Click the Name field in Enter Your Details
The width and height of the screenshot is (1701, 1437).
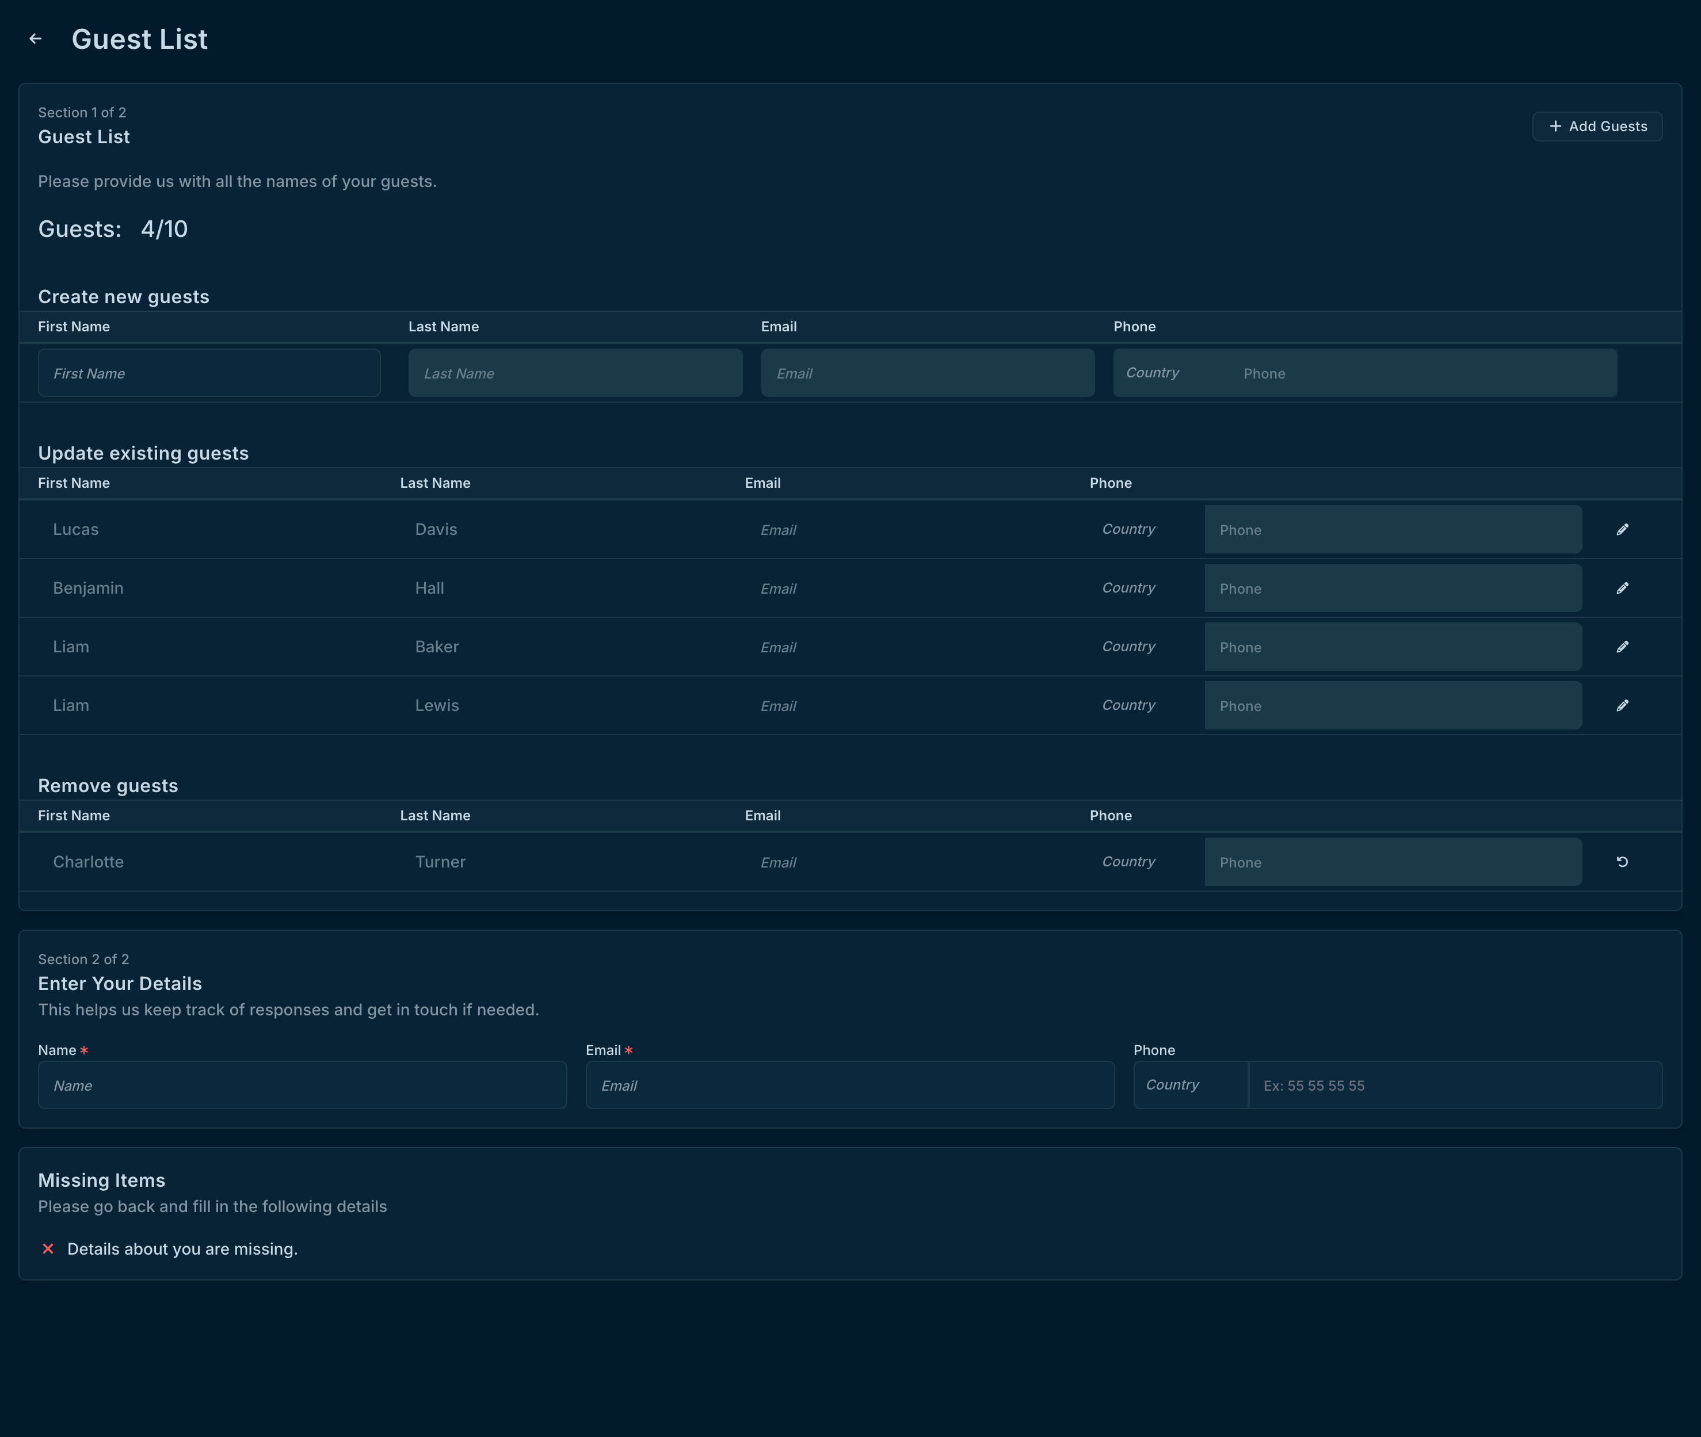point(302,1085)
